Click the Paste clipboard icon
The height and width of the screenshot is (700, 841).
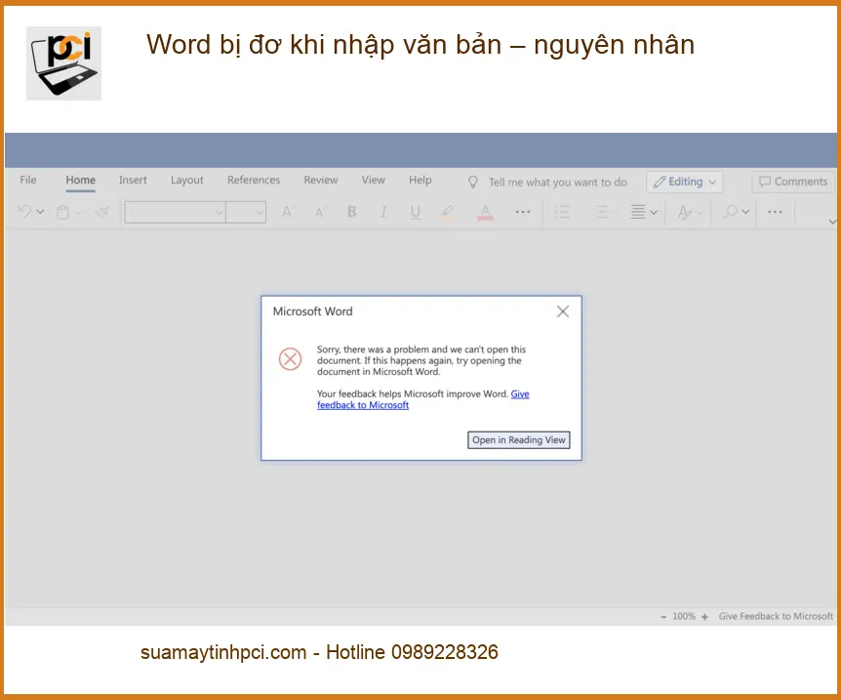pyautogui.click(x=62, y=212)
